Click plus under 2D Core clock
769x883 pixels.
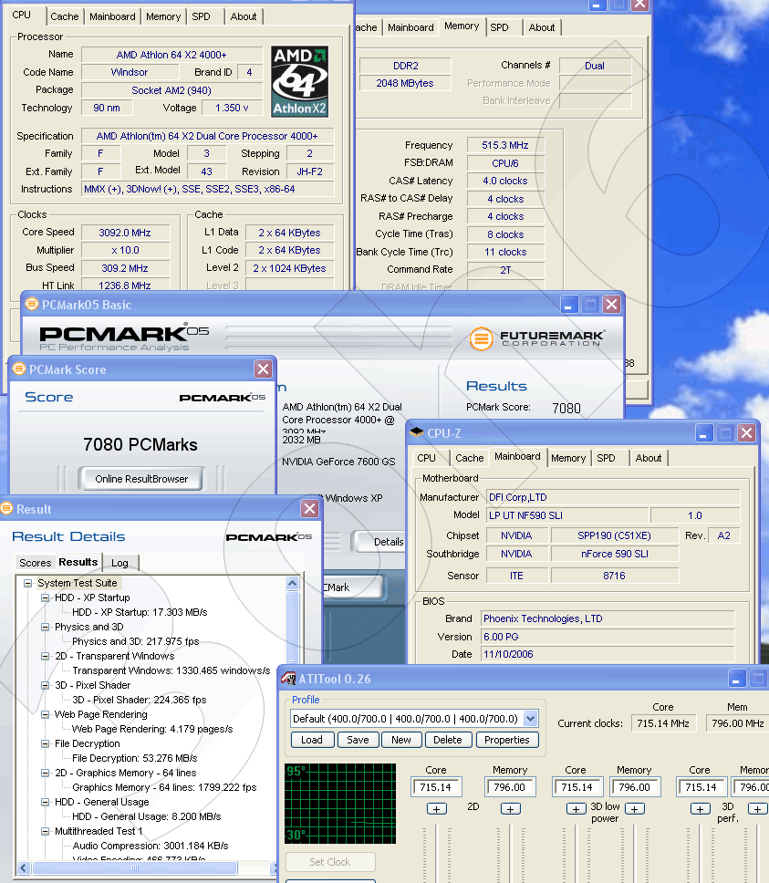(x=436, y=809)
